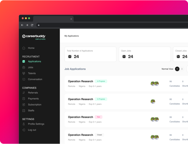Reload the page with refresh icon
The height and width of the screenshot is (144, 188).
pos(32,25)
